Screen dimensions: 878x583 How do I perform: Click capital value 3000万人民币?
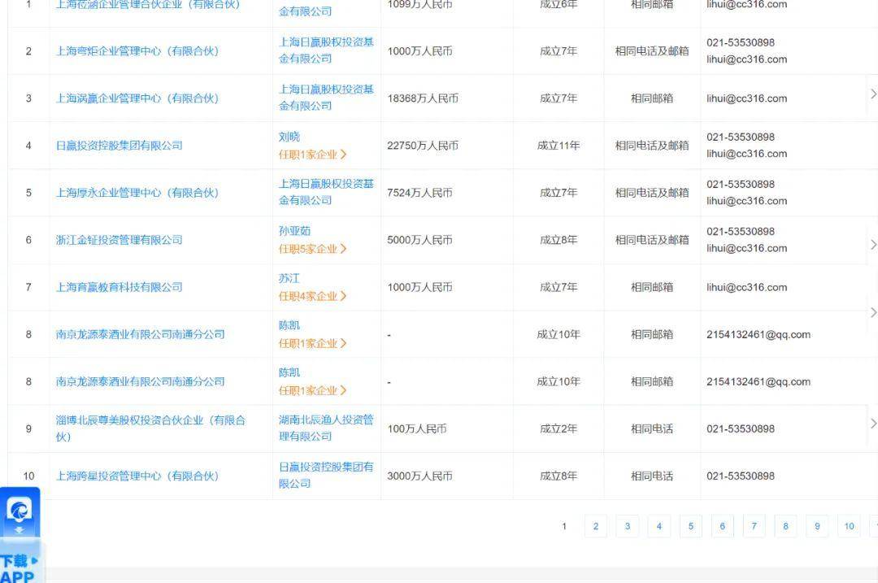(x=420, y=476)
